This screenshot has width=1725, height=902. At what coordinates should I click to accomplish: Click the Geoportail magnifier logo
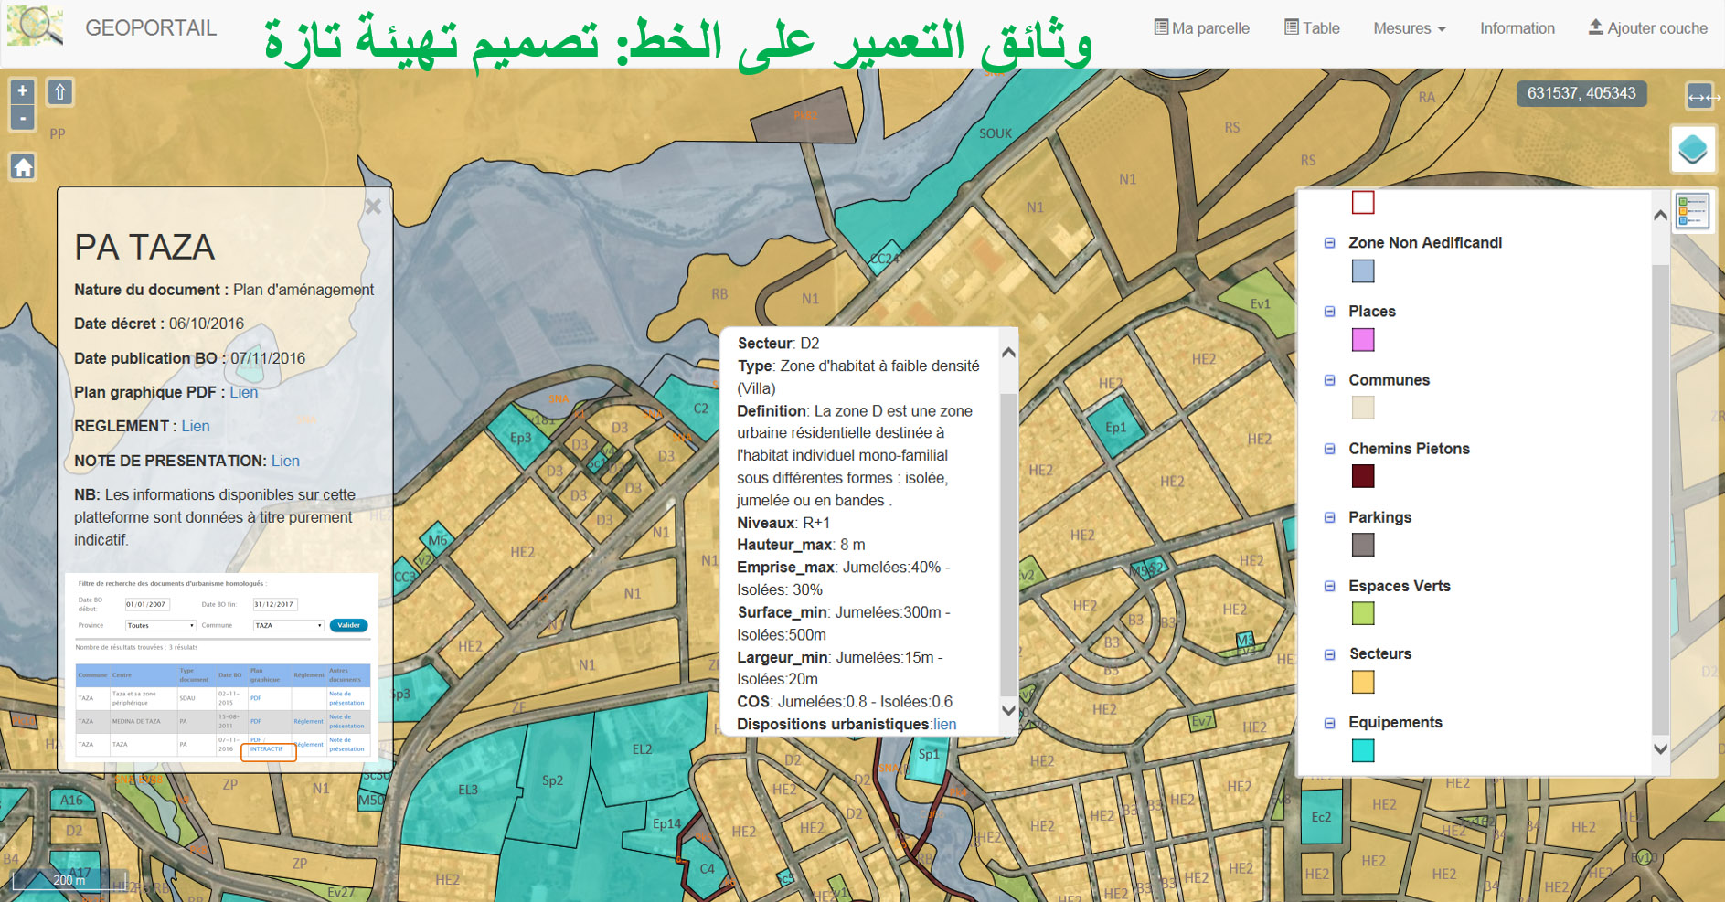[x=35, y=26]
